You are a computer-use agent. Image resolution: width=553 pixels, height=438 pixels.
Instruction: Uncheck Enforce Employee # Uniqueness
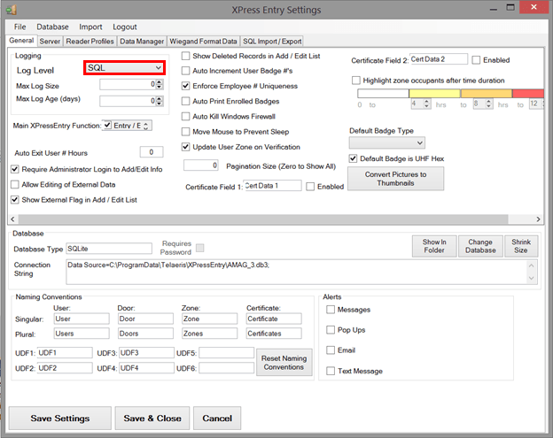pyautogui.click(x=185, y=86)
